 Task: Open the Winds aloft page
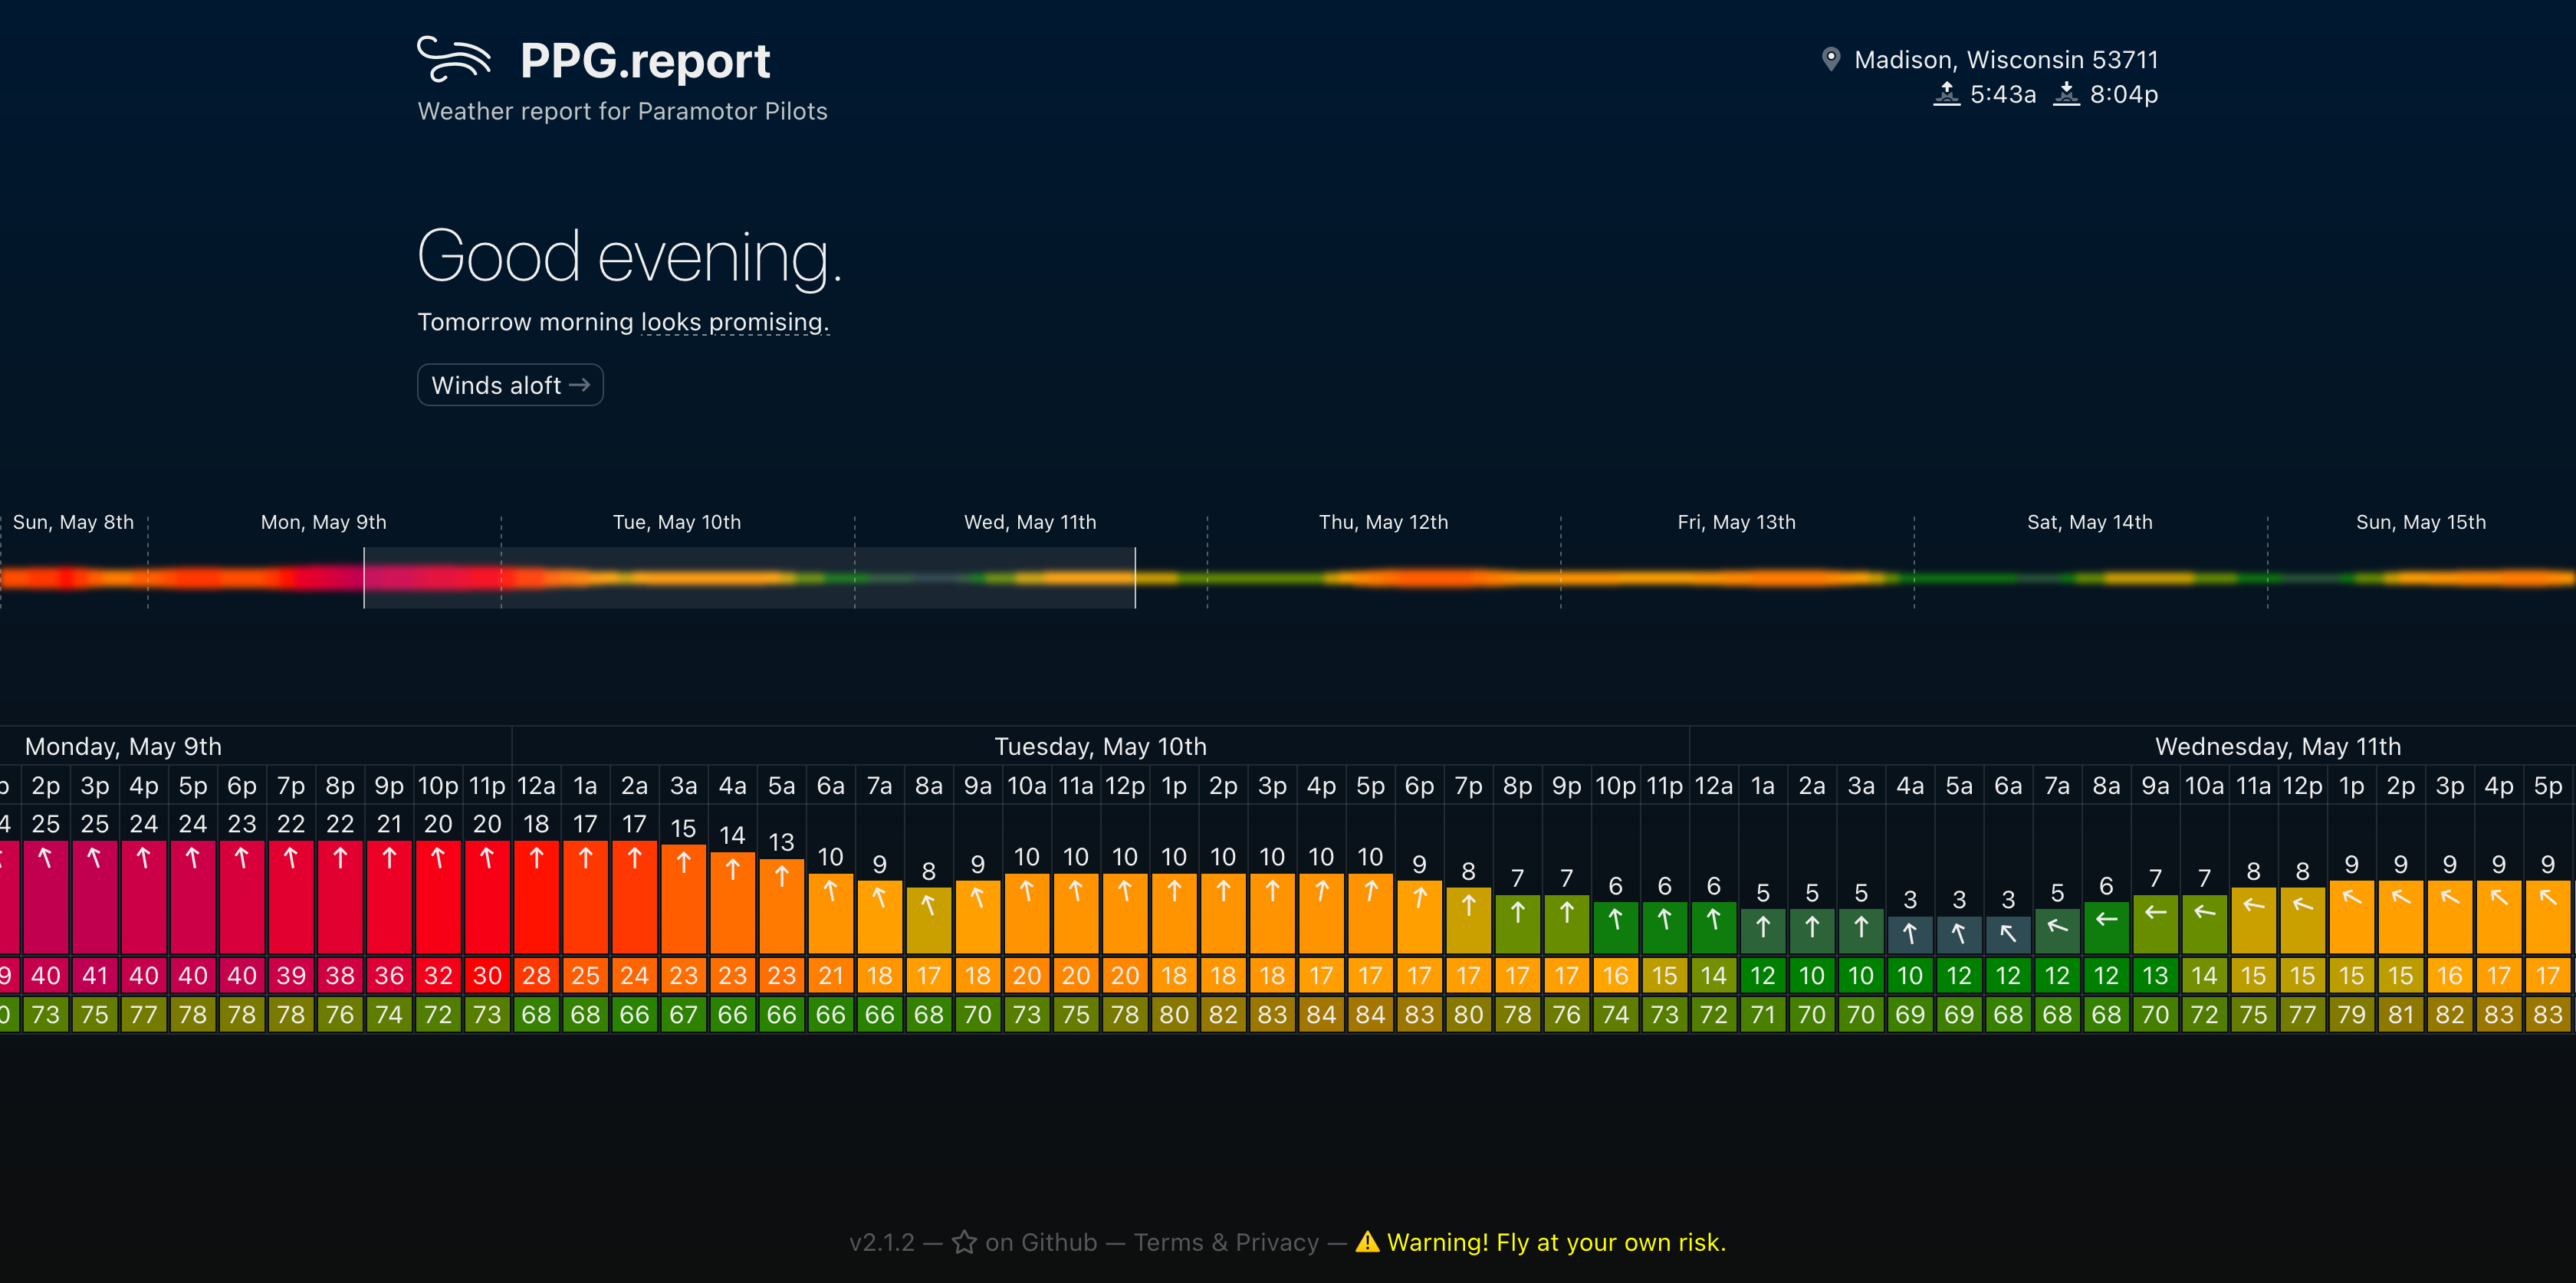(x=510, y=385)
